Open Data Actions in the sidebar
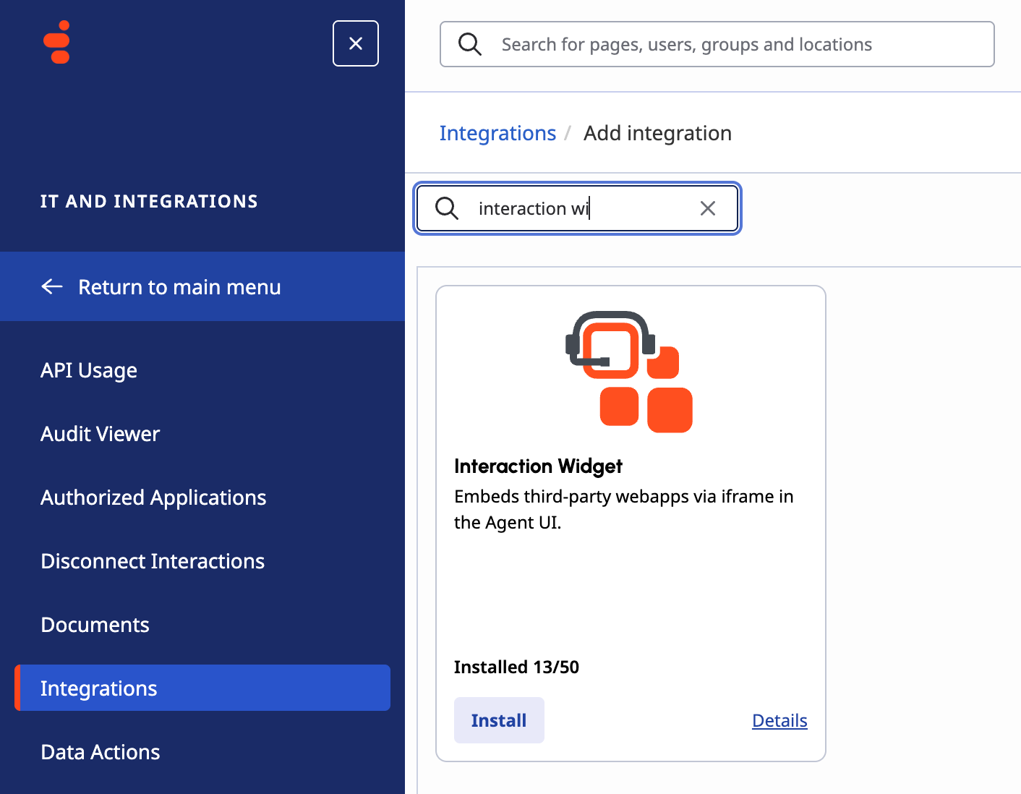Image resolution: width=1021 pixels, height=794 pixels. click(x=101, y=752)
